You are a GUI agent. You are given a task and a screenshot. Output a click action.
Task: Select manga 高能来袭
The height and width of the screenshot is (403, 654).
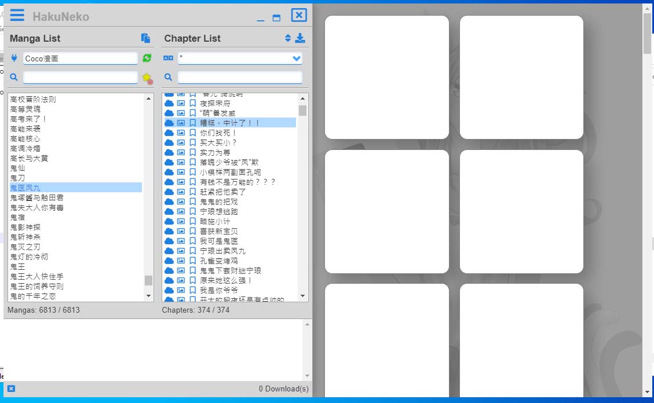click(x=25, y=129)
